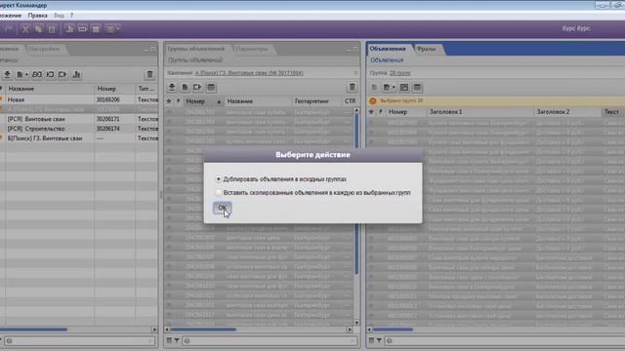Click the ads panel horizontal scrollbar thumb
Screen dimensions: 625x351
coord(393,330)
